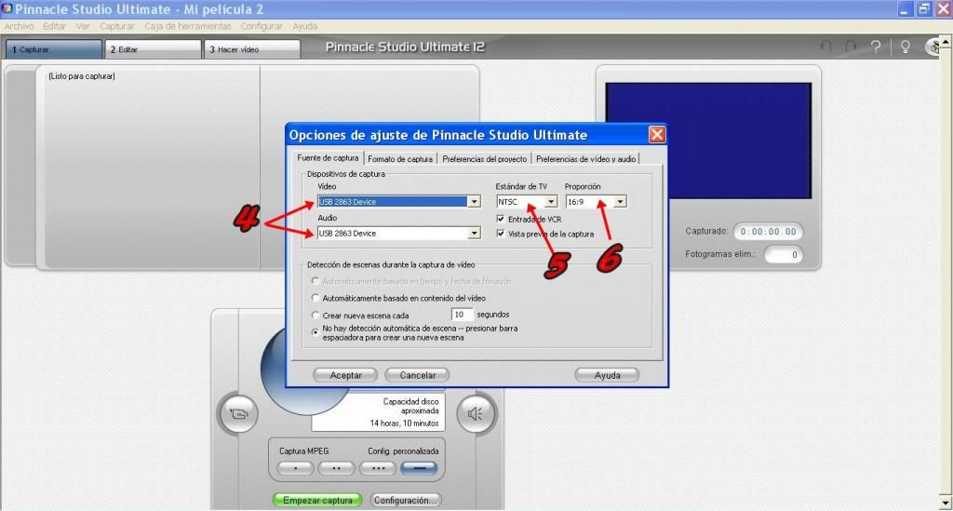Click the light bulb tips icon
Viewport: 953px width, 511px height.
tap(904, 47)
